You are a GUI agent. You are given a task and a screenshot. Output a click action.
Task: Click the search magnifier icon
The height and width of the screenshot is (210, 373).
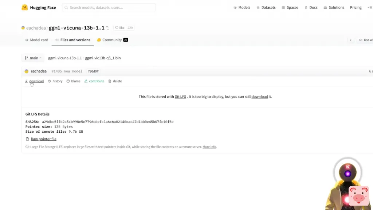coord(66,7)
